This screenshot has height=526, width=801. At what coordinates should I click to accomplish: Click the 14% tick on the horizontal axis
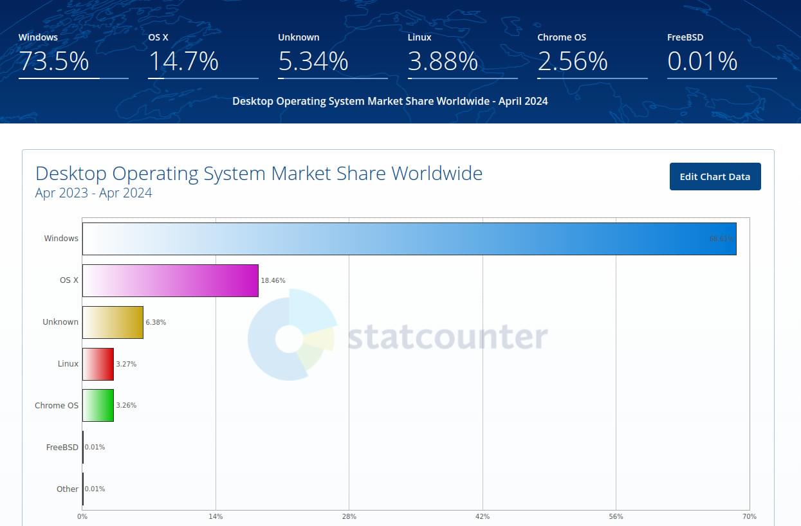pos(216,517)
